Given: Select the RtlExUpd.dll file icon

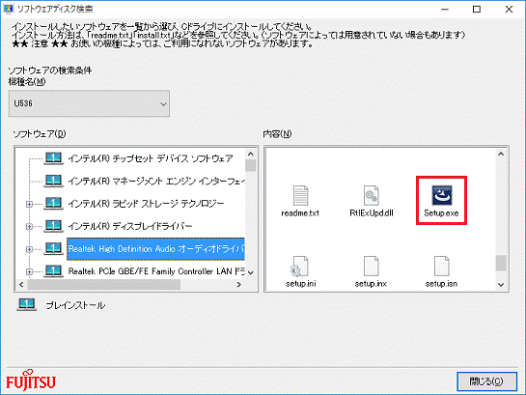Looking at the screenshot, I should click(371, 195).
